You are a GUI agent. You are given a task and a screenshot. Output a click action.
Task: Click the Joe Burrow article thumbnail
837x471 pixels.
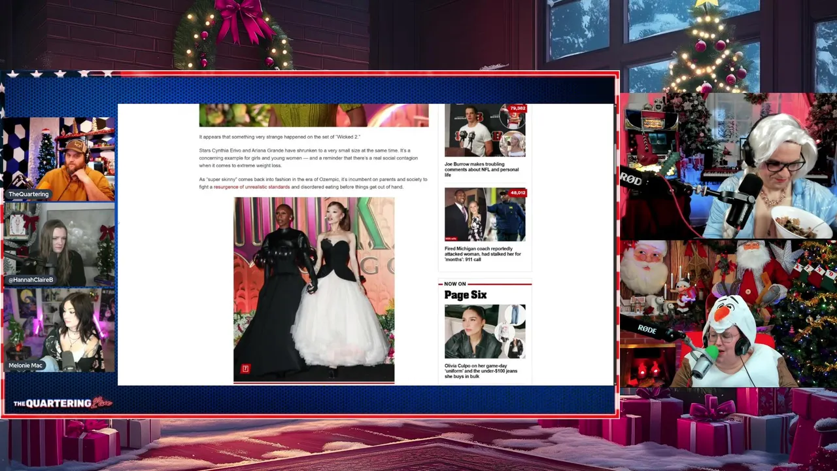[485, 130]
